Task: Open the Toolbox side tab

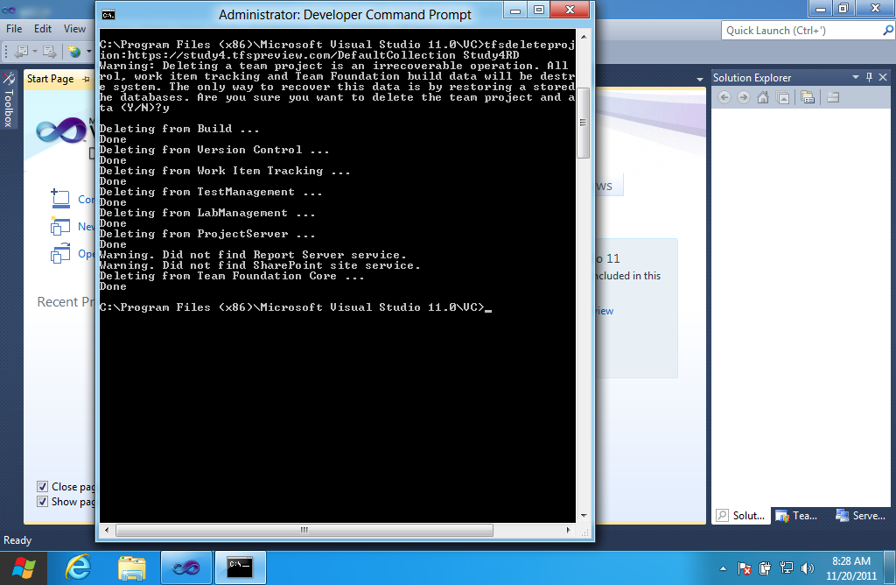Action: (8, 101)
